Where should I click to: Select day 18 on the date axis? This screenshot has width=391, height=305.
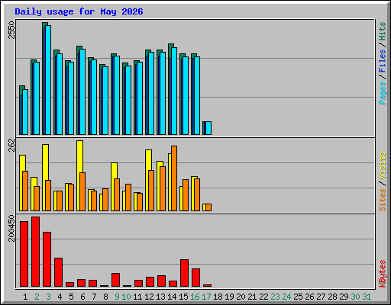(218, 297)
